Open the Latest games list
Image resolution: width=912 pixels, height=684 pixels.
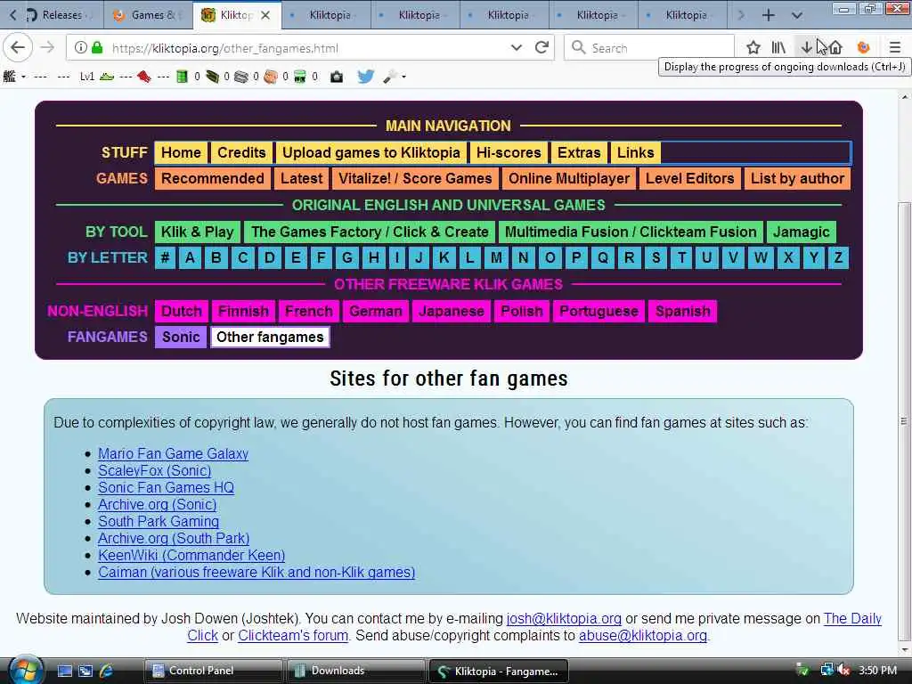301,178
